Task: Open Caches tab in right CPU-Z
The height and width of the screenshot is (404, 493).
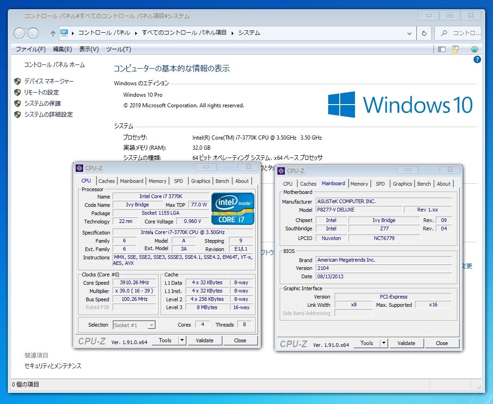Action: [x=308, y=184]
